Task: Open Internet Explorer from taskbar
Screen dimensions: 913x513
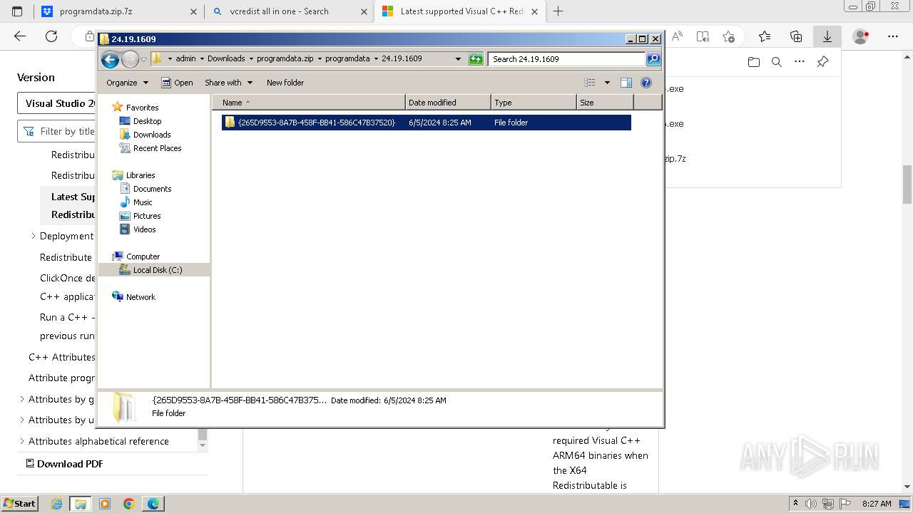Action: pyautogui.click(x=57, y=504)
